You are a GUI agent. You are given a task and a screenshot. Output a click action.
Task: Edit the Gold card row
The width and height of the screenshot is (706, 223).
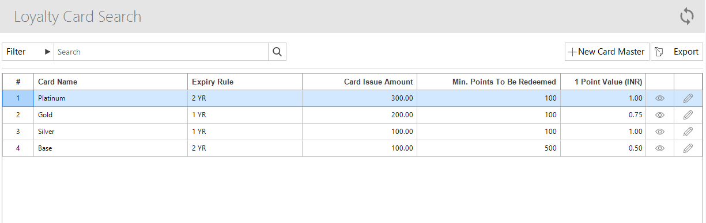[x=688, y=115]
